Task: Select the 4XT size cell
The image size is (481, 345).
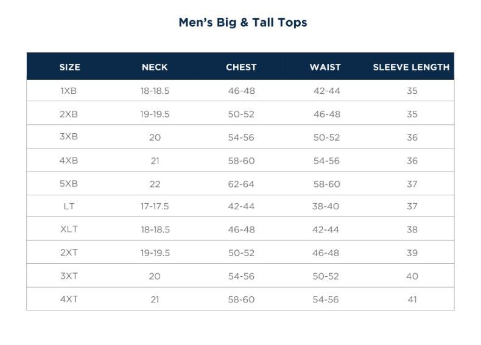Action: (69, 299)
